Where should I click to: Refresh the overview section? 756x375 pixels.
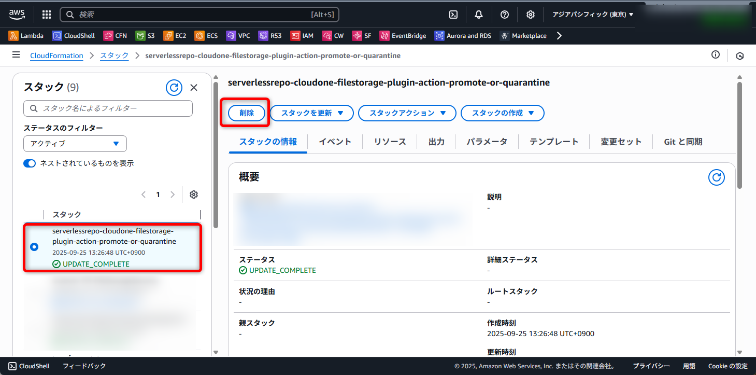click(716, 177)
